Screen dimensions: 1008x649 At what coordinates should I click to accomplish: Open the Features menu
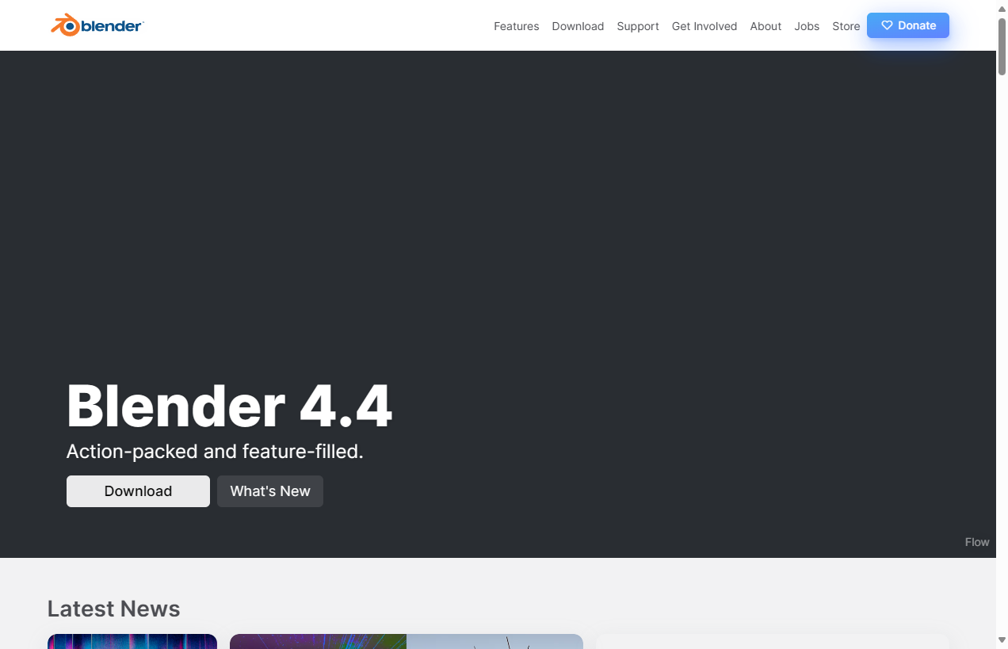[516, 26]
